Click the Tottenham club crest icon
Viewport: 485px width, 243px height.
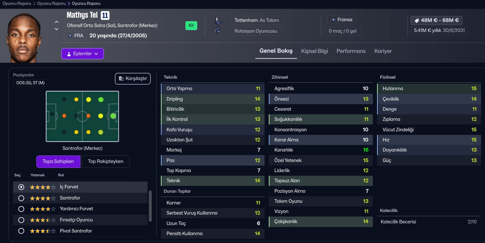tap(217, 25)
